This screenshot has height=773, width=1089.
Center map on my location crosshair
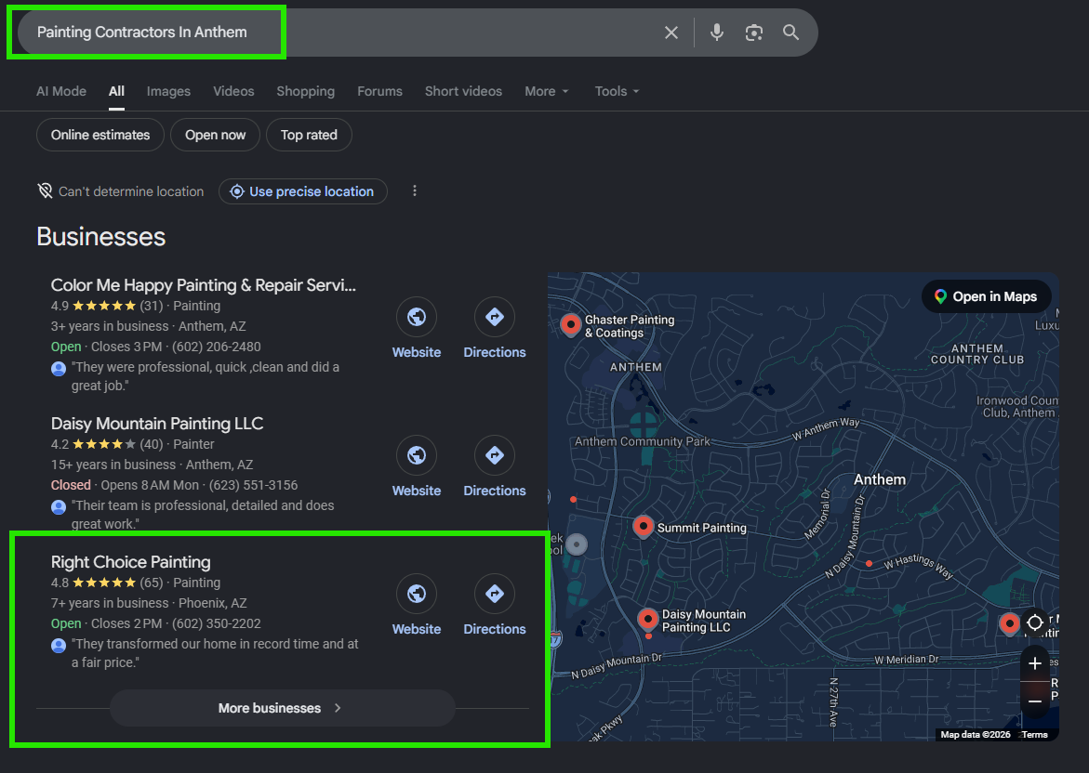(1035, 622)
